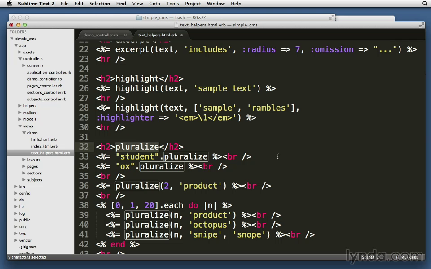The height and width of the screenshot is (269, 431).
Task: Open the Find menu
Action: pos(121,4)
